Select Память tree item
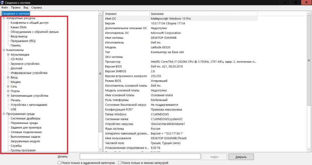Image resolution: width=312 pixels, height=165 pixels. (16, 46)
